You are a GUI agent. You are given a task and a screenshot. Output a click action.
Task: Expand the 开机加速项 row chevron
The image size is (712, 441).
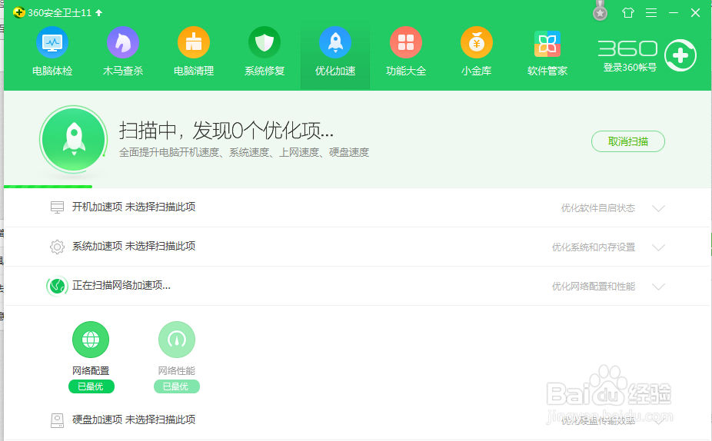[x=658, y=208]
